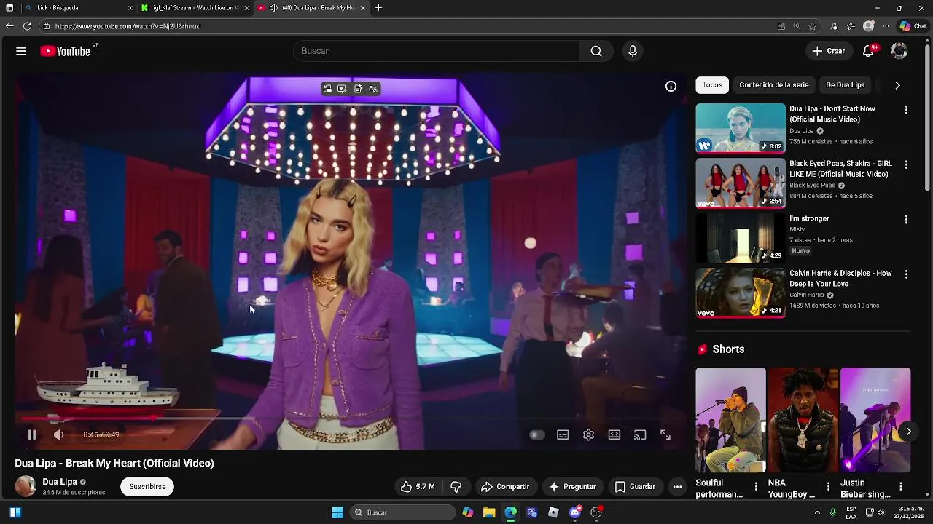This screenshot has height=524, width=933.
Task: Open GIRL LIKE ME video title
Action: 840,169
